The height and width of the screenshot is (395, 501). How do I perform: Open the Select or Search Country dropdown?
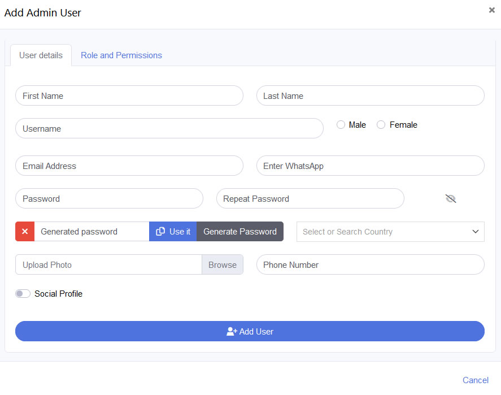click(x=390, y=232)
